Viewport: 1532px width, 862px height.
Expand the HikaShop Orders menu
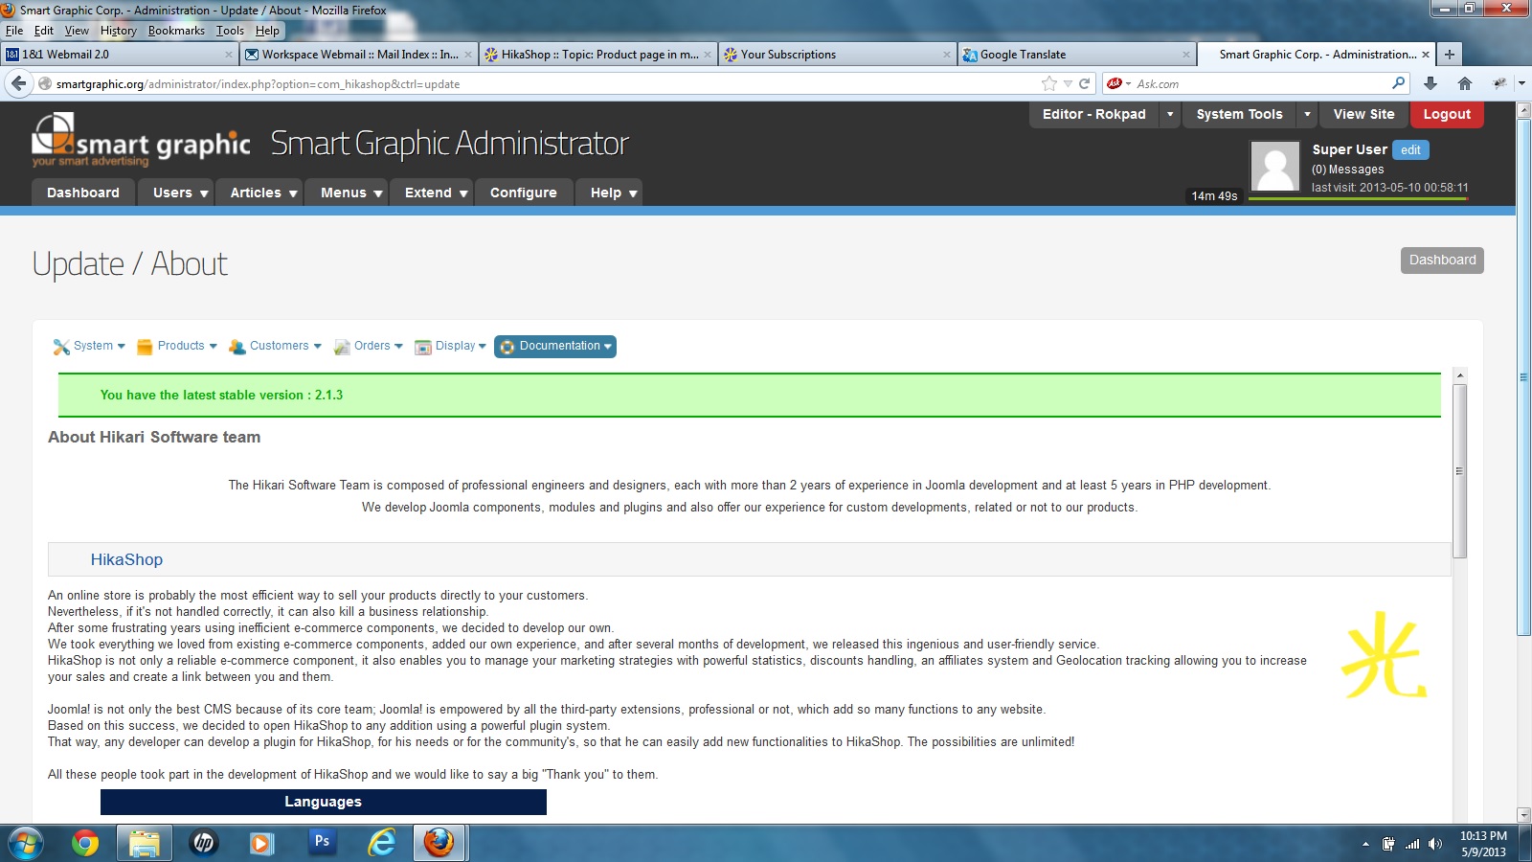(369, 346)
